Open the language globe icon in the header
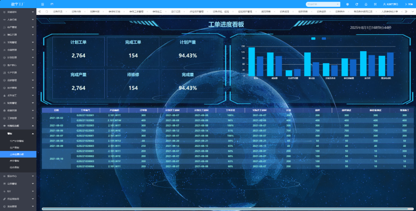 (x=347, y=4)
